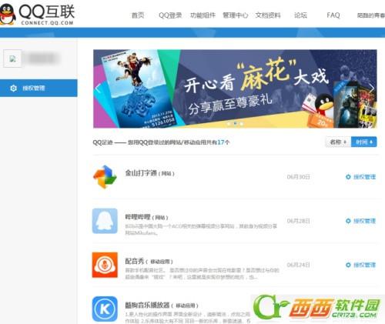
Task: Go to the QQ登录 menu item
Action: click(170, 15)
